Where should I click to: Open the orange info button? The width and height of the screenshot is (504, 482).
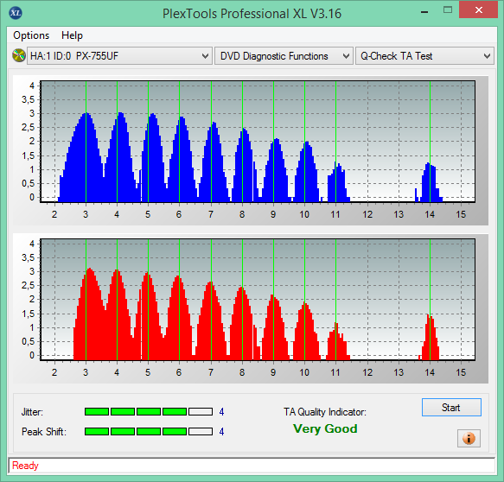[x=469, y=438]
